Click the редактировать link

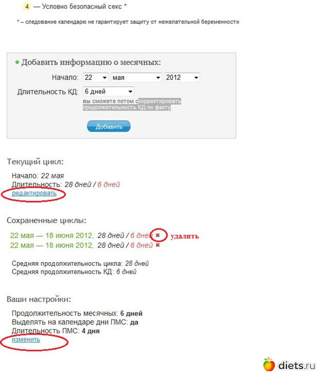[34, 193]
